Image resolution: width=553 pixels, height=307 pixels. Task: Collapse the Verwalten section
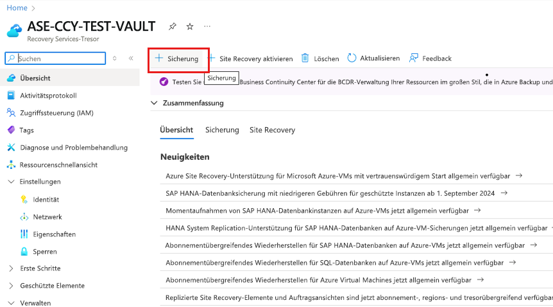tap(11, 303)
